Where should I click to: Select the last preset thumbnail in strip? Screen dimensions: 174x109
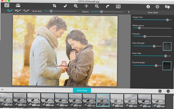(158, 101)
